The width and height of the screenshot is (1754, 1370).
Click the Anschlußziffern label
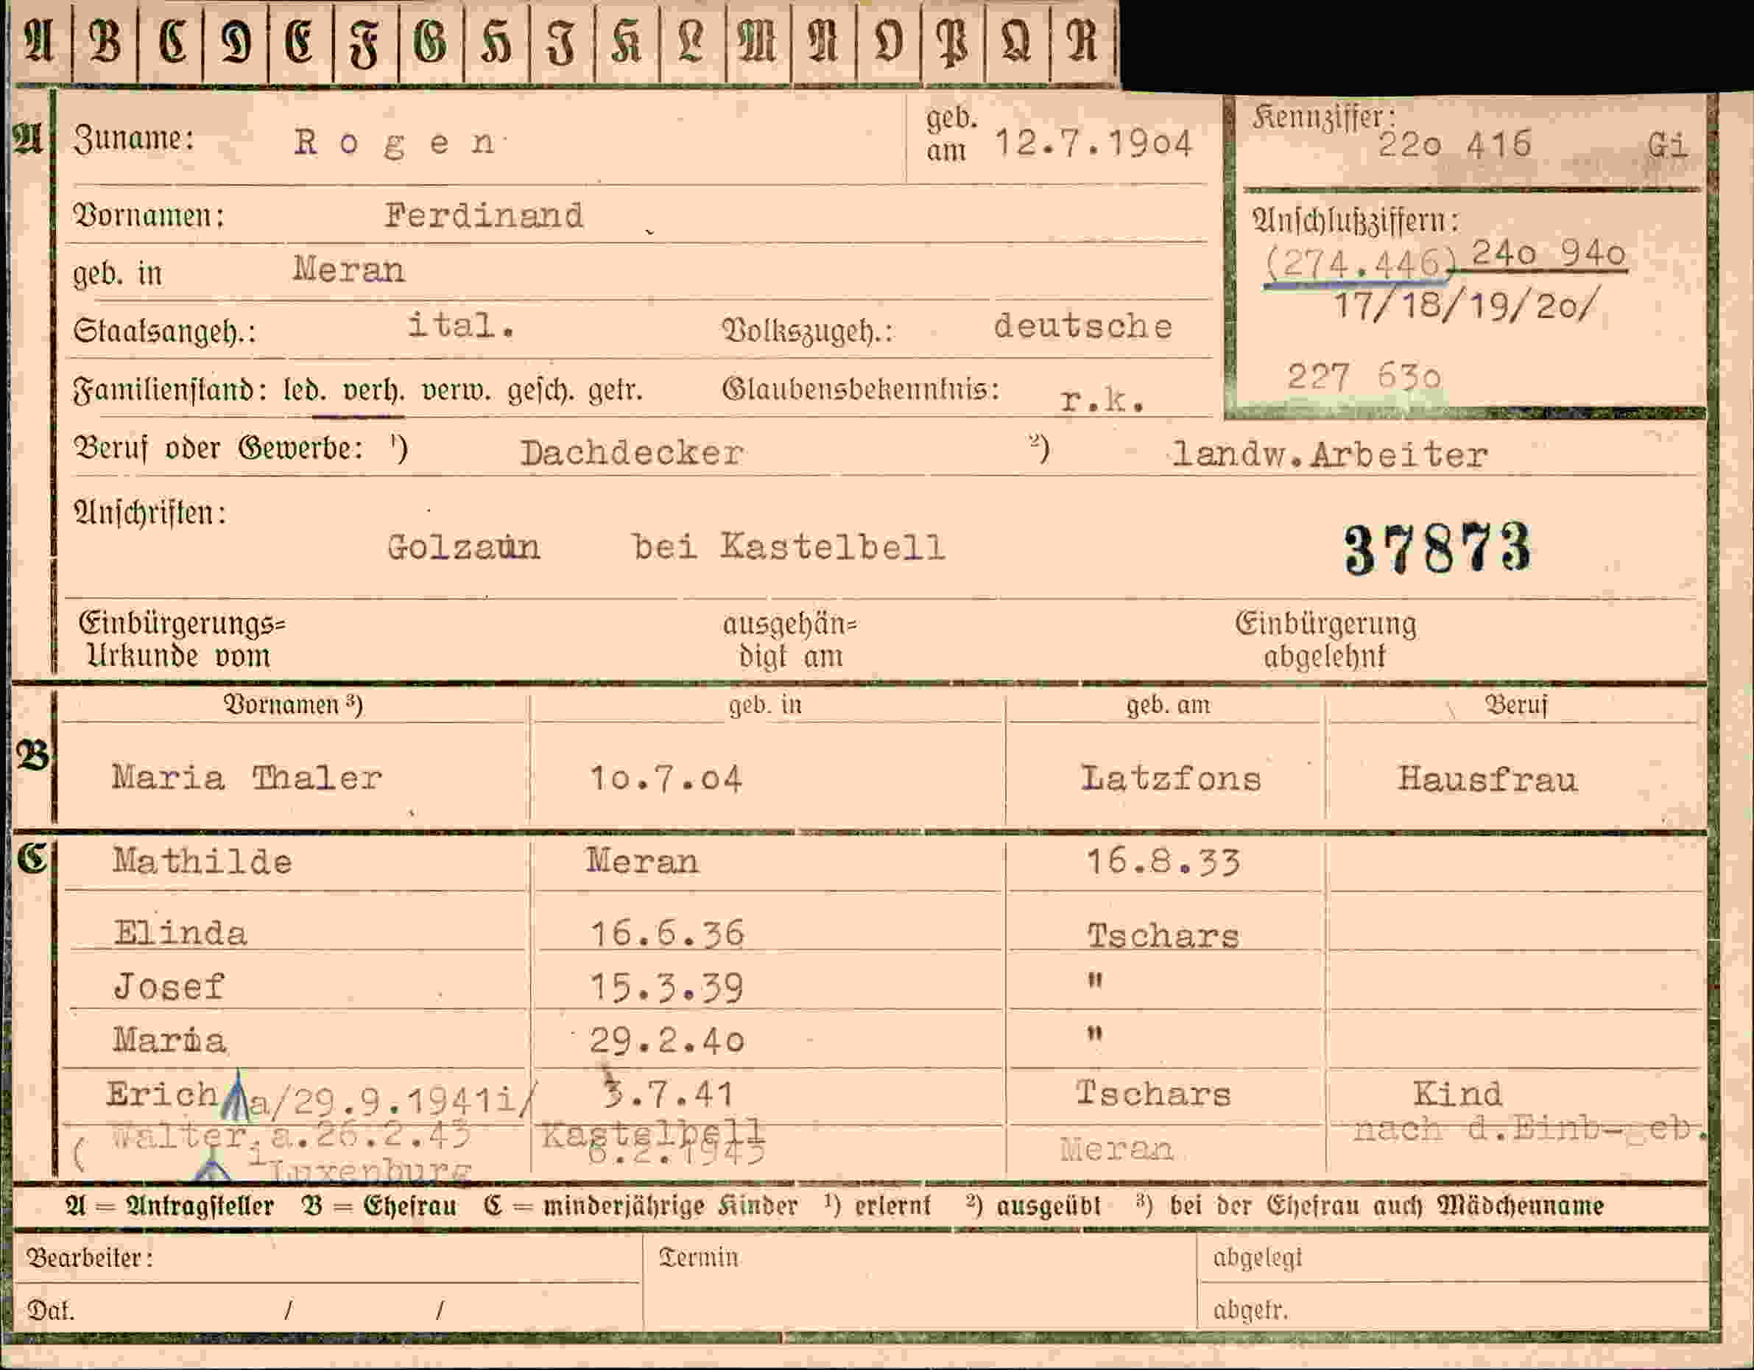[x=1356, y=221]
